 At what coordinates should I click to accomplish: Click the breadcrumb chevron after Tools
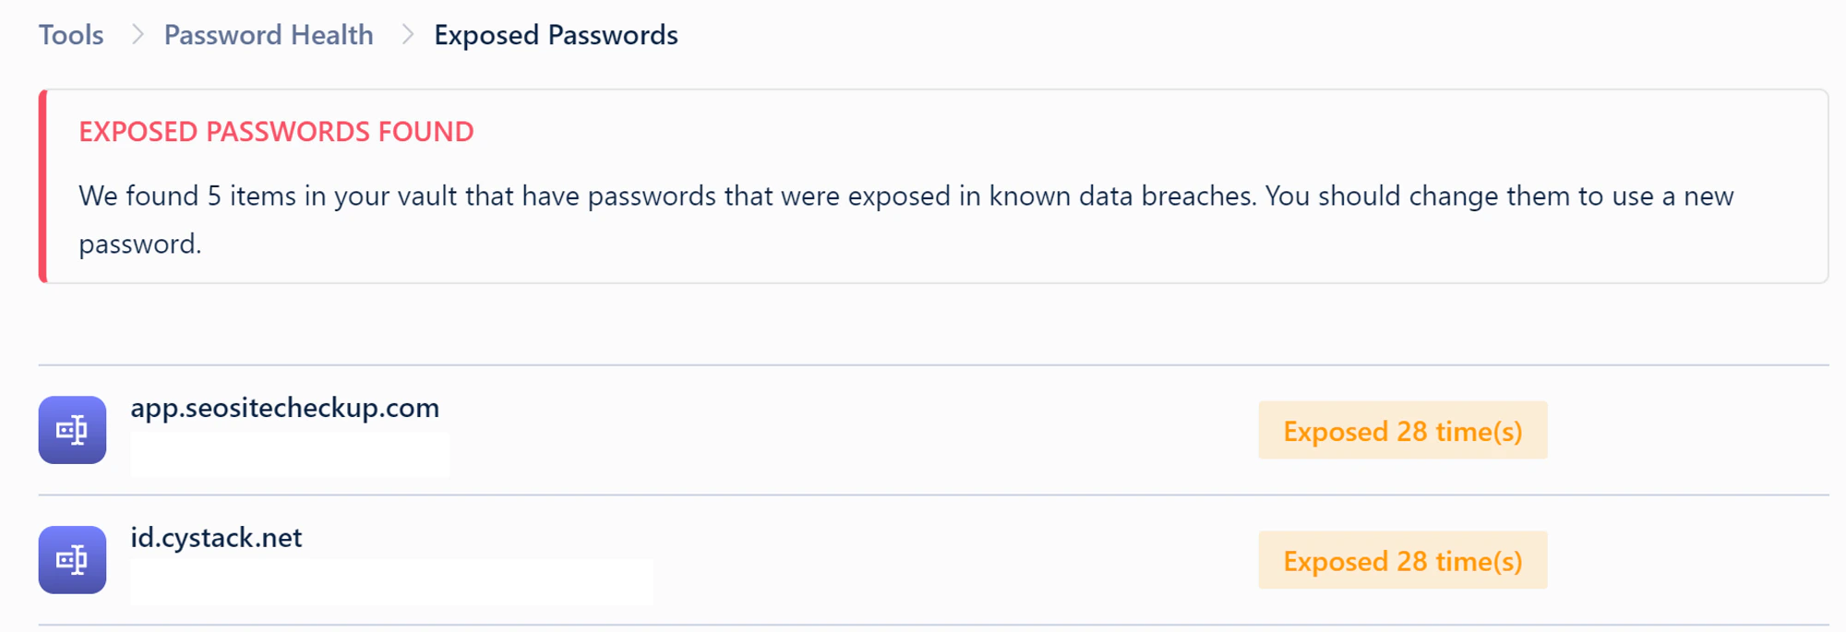coord(137,35)
